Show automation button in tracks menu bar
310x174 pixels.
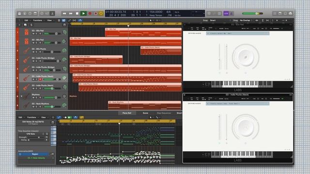(69, 20)
